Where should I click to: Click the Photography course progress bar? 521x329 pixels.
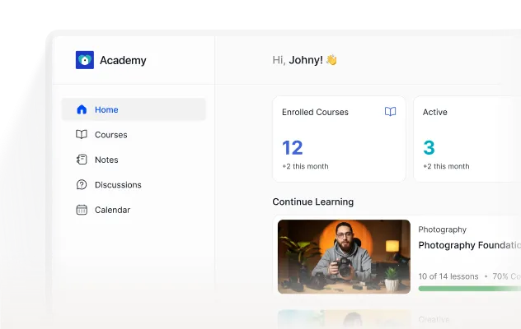pyautogui.click(x=470, y=289)
